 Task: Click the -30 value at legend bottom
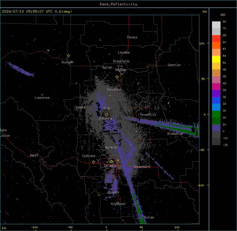(x=225, y=145)
